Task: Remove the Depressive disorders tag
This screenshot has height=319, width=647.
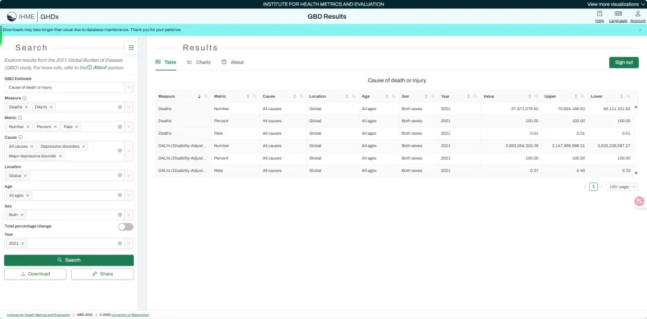Action: point(84,146)
